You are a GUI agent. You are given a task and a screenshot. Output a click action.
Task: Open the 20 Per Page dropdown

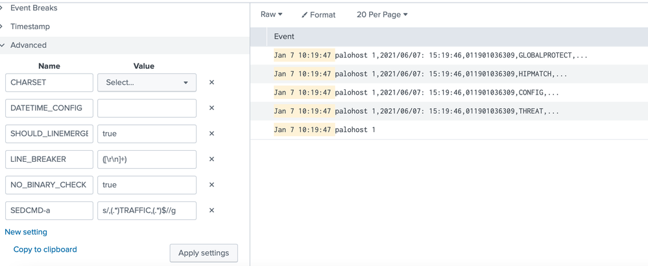(382, 14)
